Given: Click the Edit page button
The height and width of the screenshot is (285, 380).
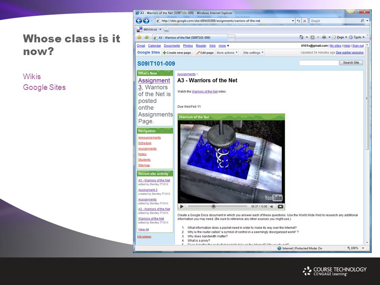Looking at the screenshot, I should pyautogui.click(x=205, y=53).
